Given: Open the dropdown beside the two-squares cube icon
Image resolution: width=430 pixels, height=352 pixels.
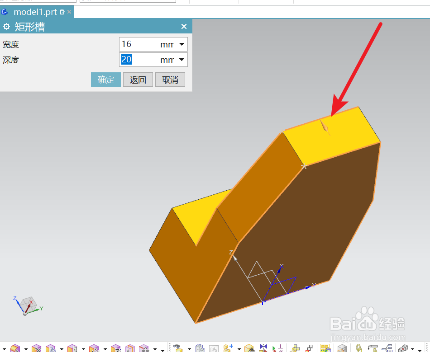Looking at the screenshot, I should 83,349.
